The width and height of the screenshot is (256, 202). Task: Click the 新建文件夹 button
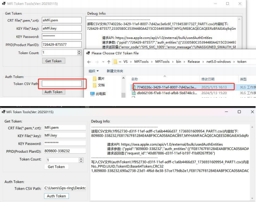click(115, 71)
